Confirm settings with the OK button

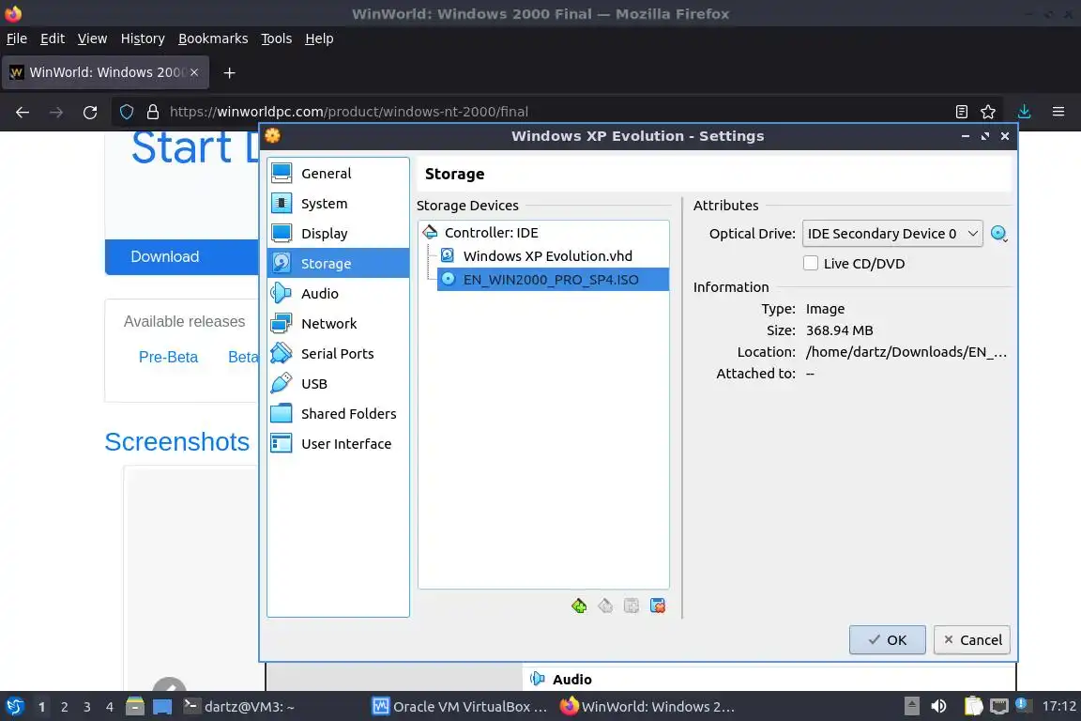tap(888, 639)
